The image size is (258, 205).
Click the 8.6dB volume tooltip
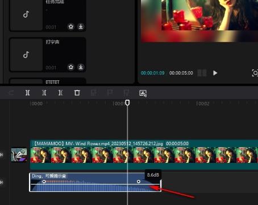click(153, 175)
